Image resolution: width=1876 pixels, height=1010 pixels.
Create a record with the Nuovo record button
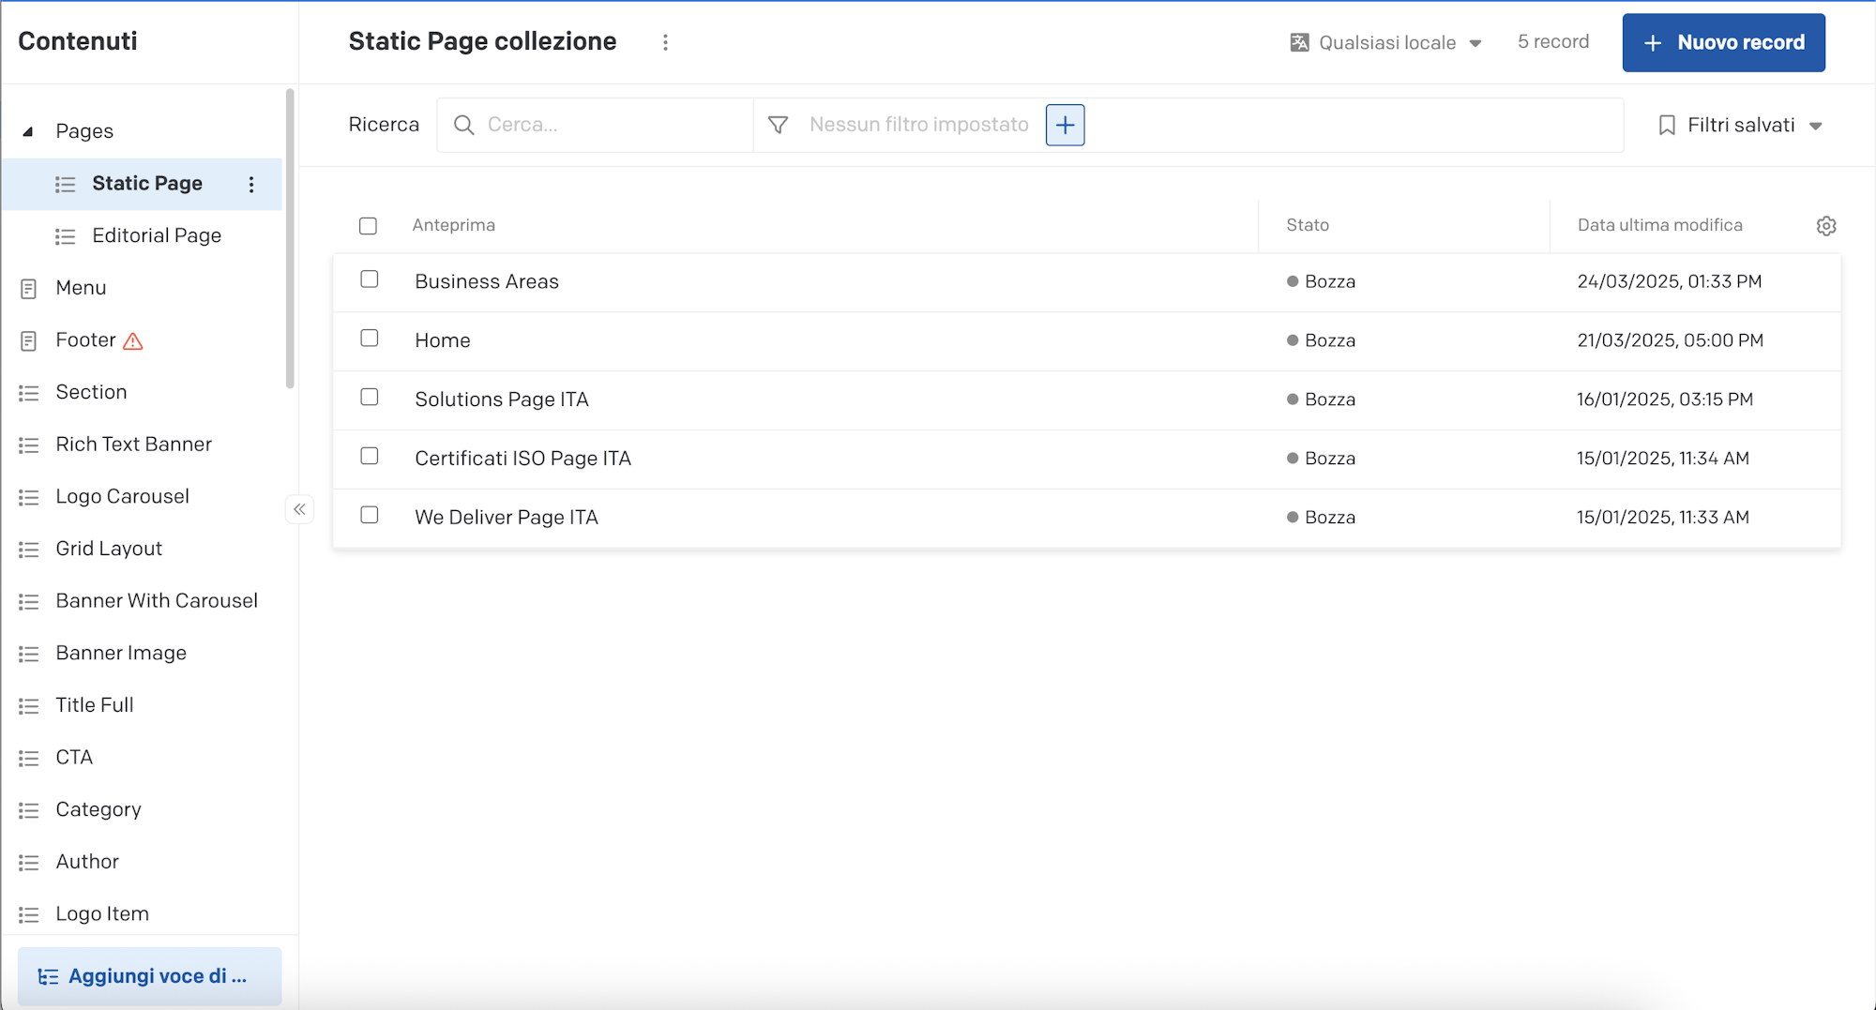pyautogui.click(x=1724, y=42)
